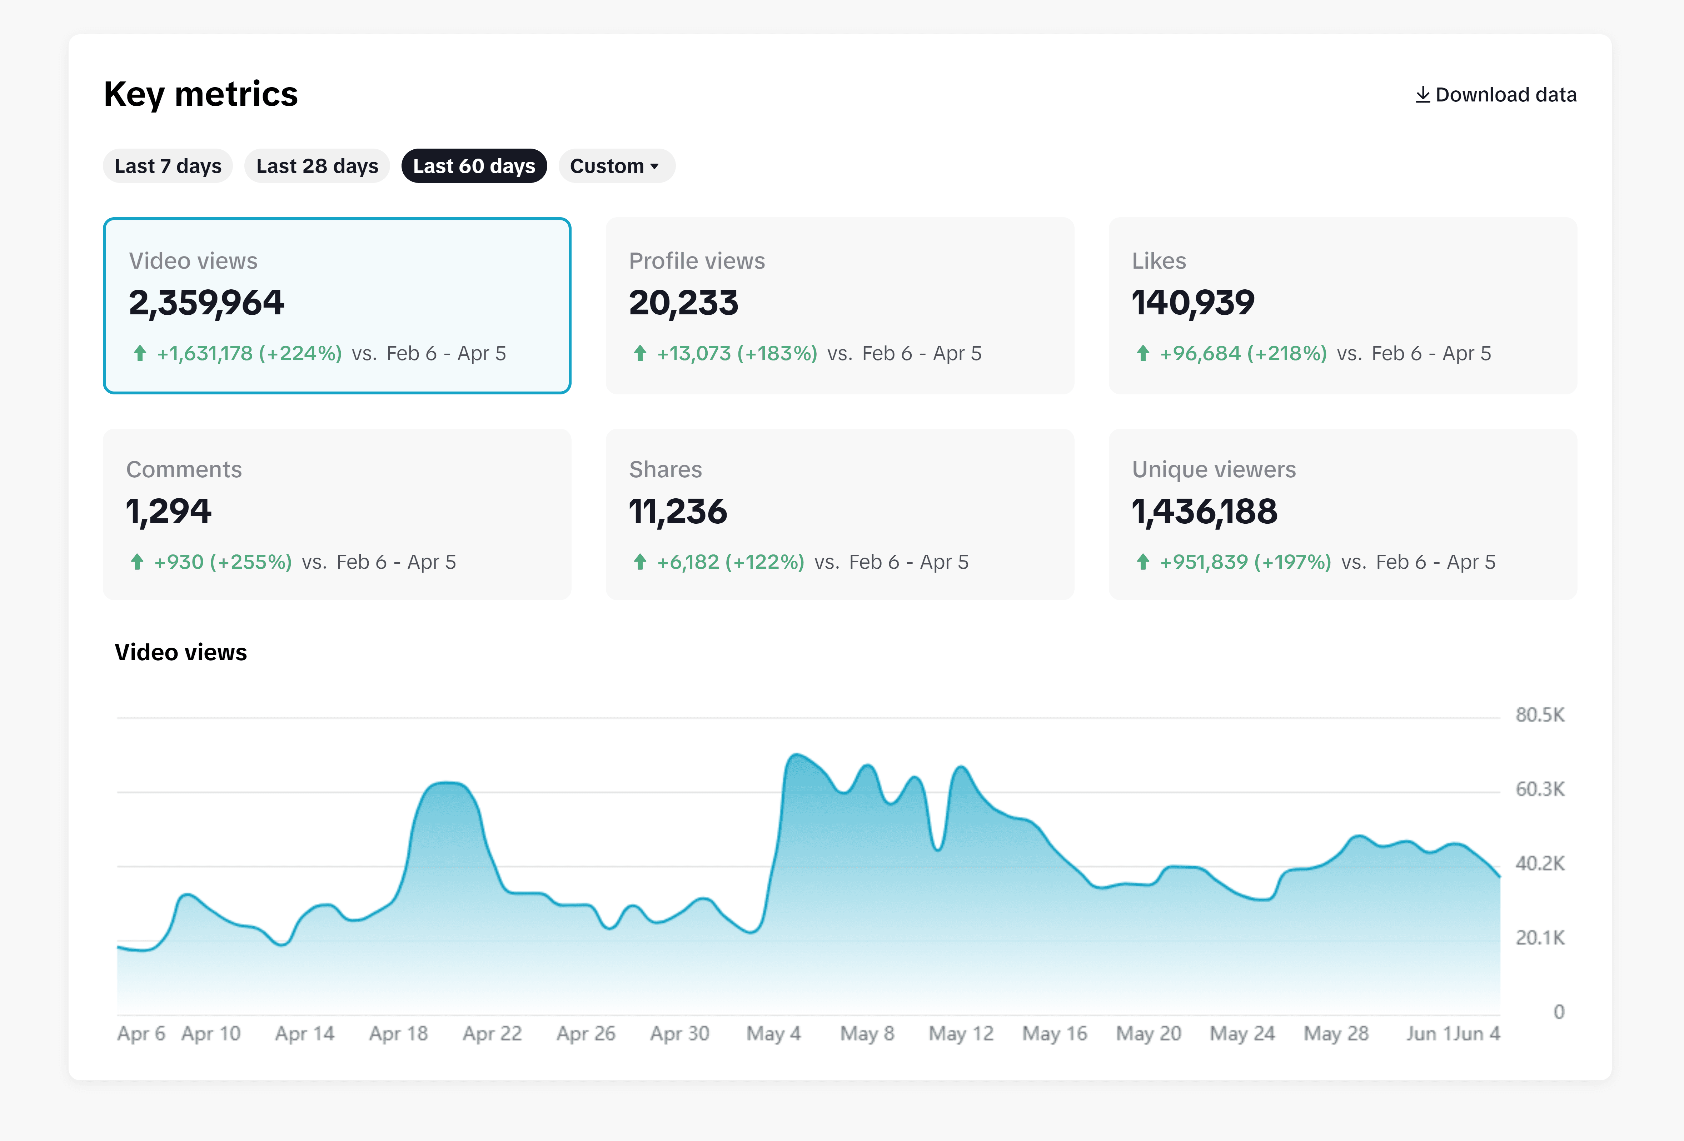Select the Profile views metric card

[839, 306]
